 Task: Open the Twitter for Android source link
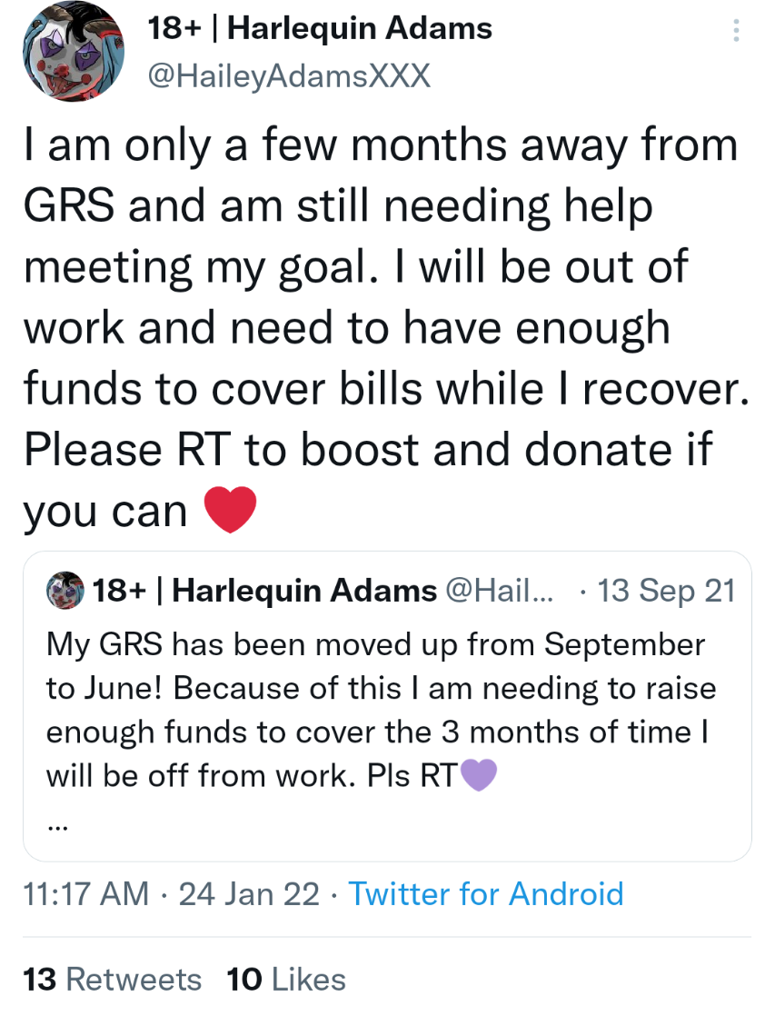tap(486, 894)
